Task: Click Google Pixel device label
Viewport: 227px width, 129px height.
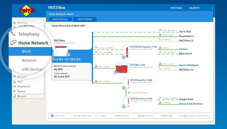Action: 186,99
